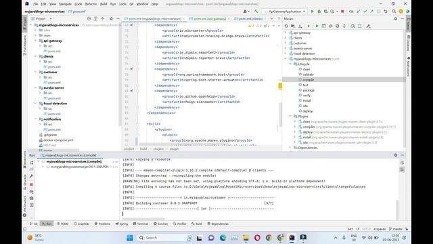Open File Explorer from the taskbar

click(x=246, y=238)
